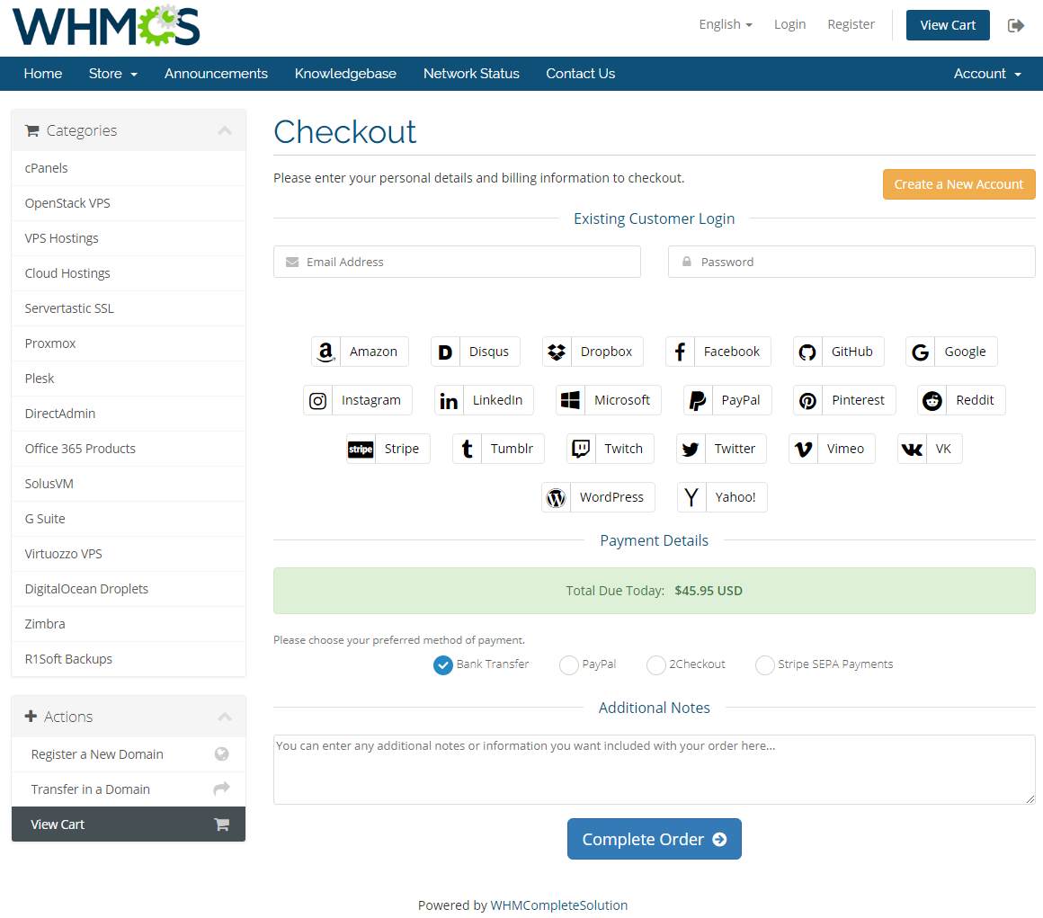Sign in with the Amazon icon
1043x918 pixels.
(x=325, y=352)
